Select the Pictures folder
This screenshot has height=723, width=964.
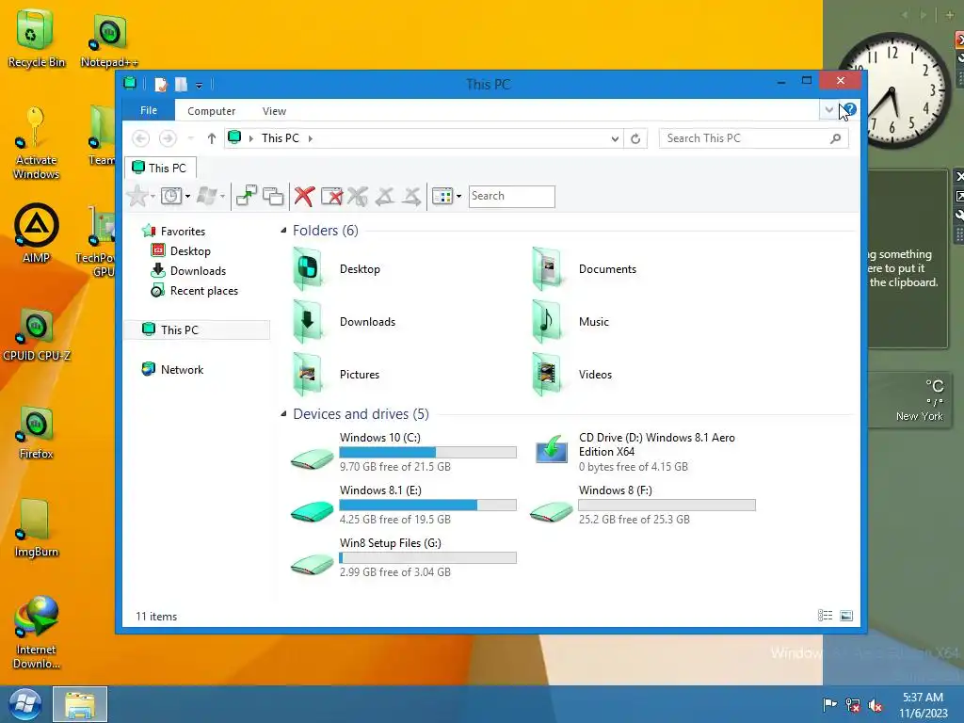[337, 375]
